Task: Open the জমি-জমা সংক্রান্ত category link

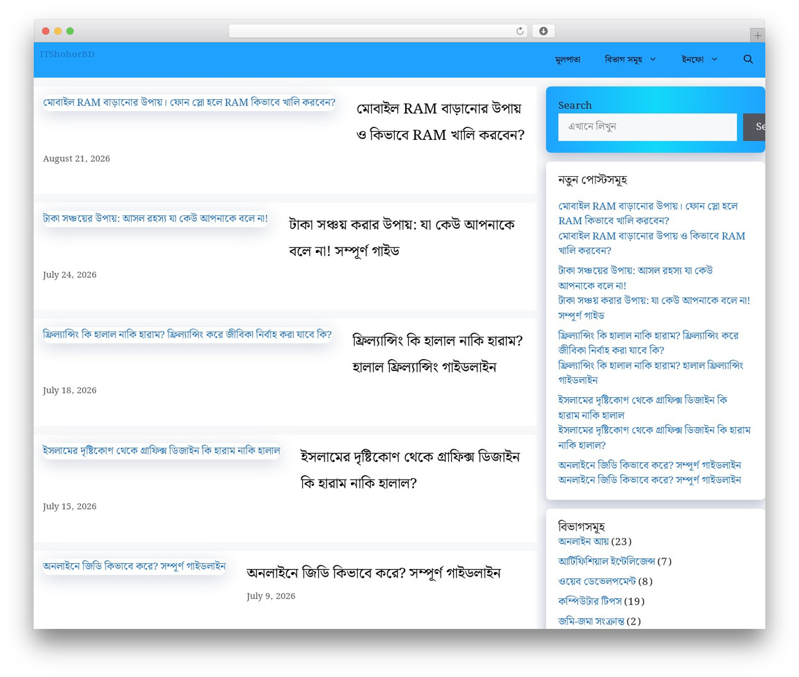Action: [591, 621]
